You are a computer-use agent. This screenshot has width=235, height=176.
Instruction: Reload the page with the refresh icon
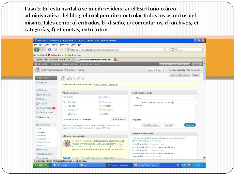coord(50,50)
